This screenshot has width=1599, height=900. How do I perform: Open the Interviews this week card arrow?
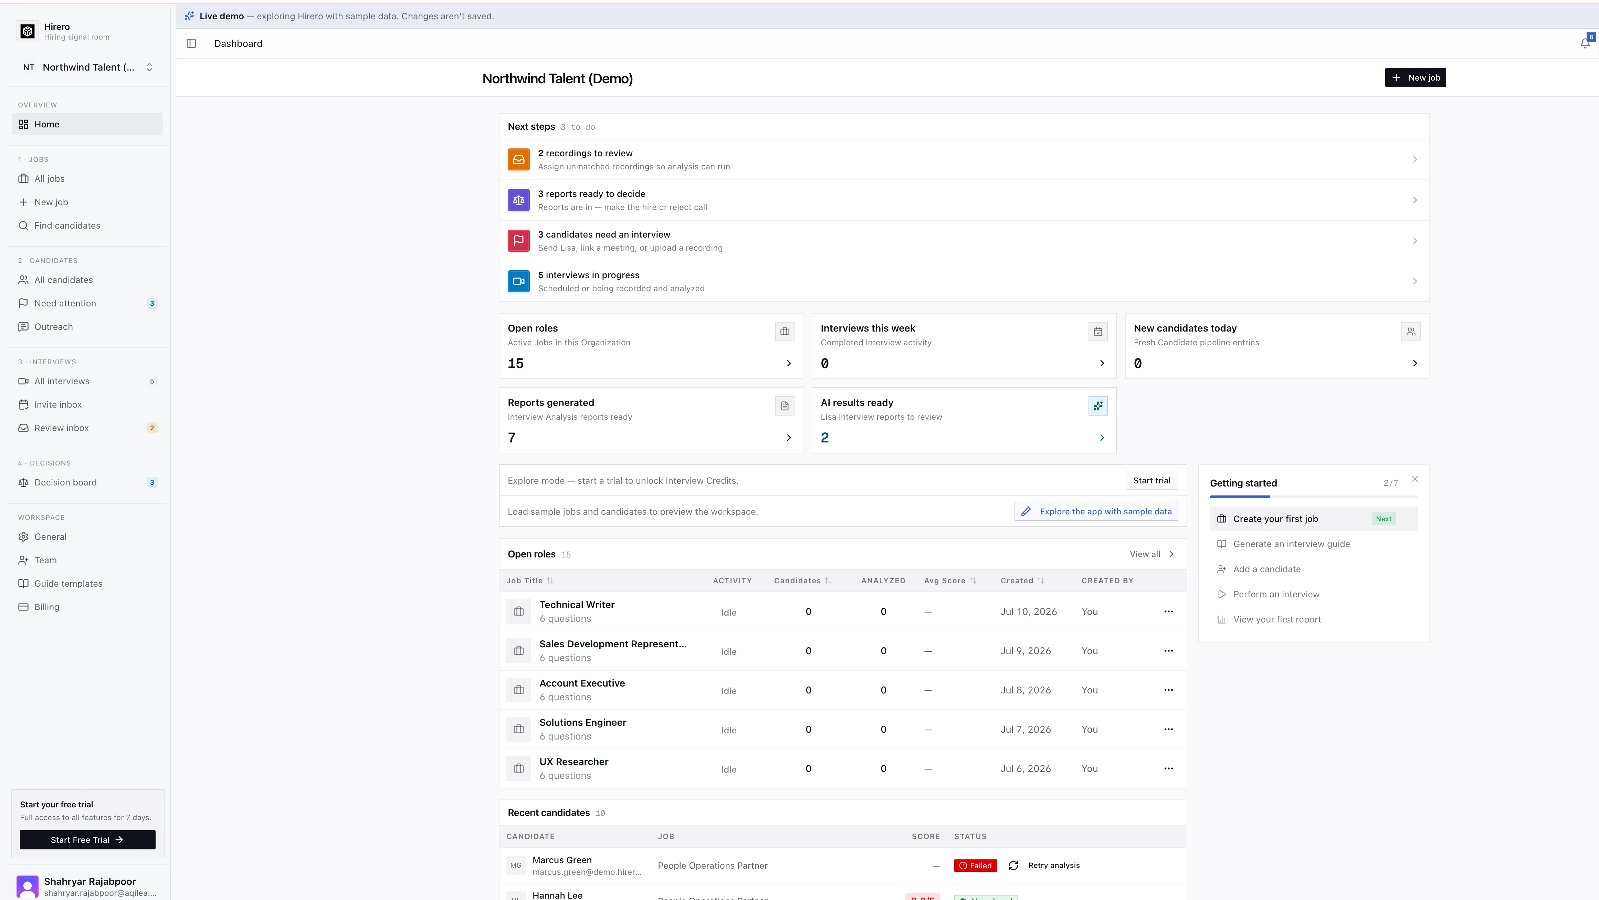(1102, 363)
